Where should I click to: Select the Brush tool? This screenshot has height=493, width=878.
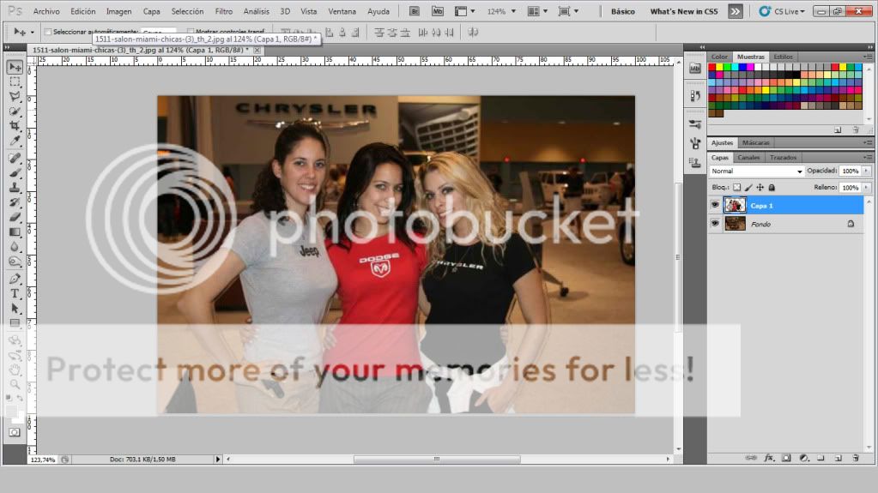[x=15, y=173]
